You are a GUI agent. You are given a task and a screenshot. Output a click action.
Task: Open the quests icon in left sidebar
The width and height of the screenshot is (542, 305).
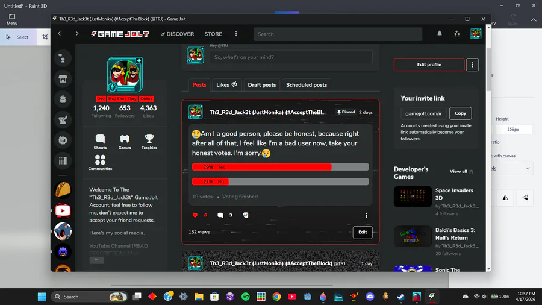click(x=63, y=119)
